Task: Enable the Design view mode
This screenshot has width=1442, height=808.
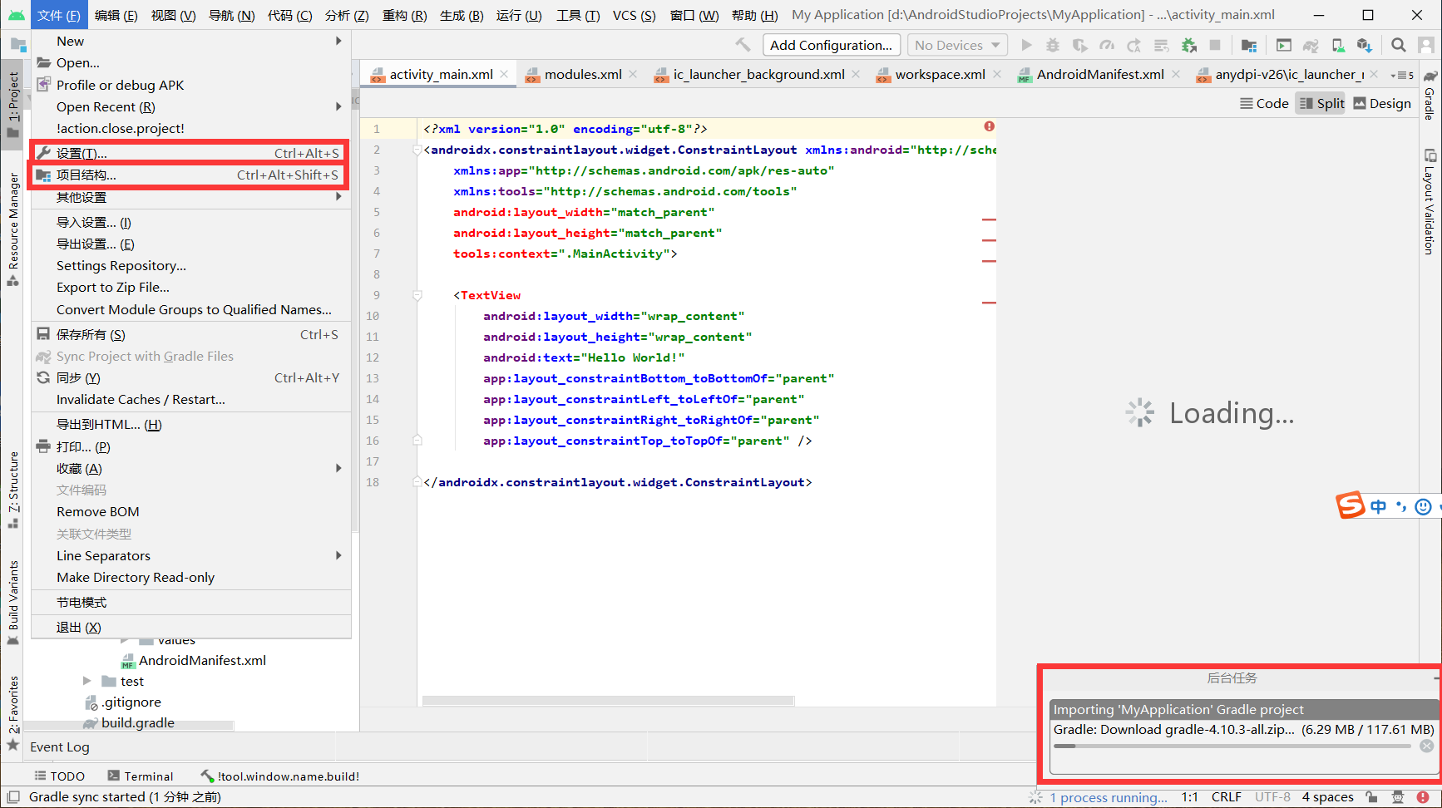Action: point(1381,103)
